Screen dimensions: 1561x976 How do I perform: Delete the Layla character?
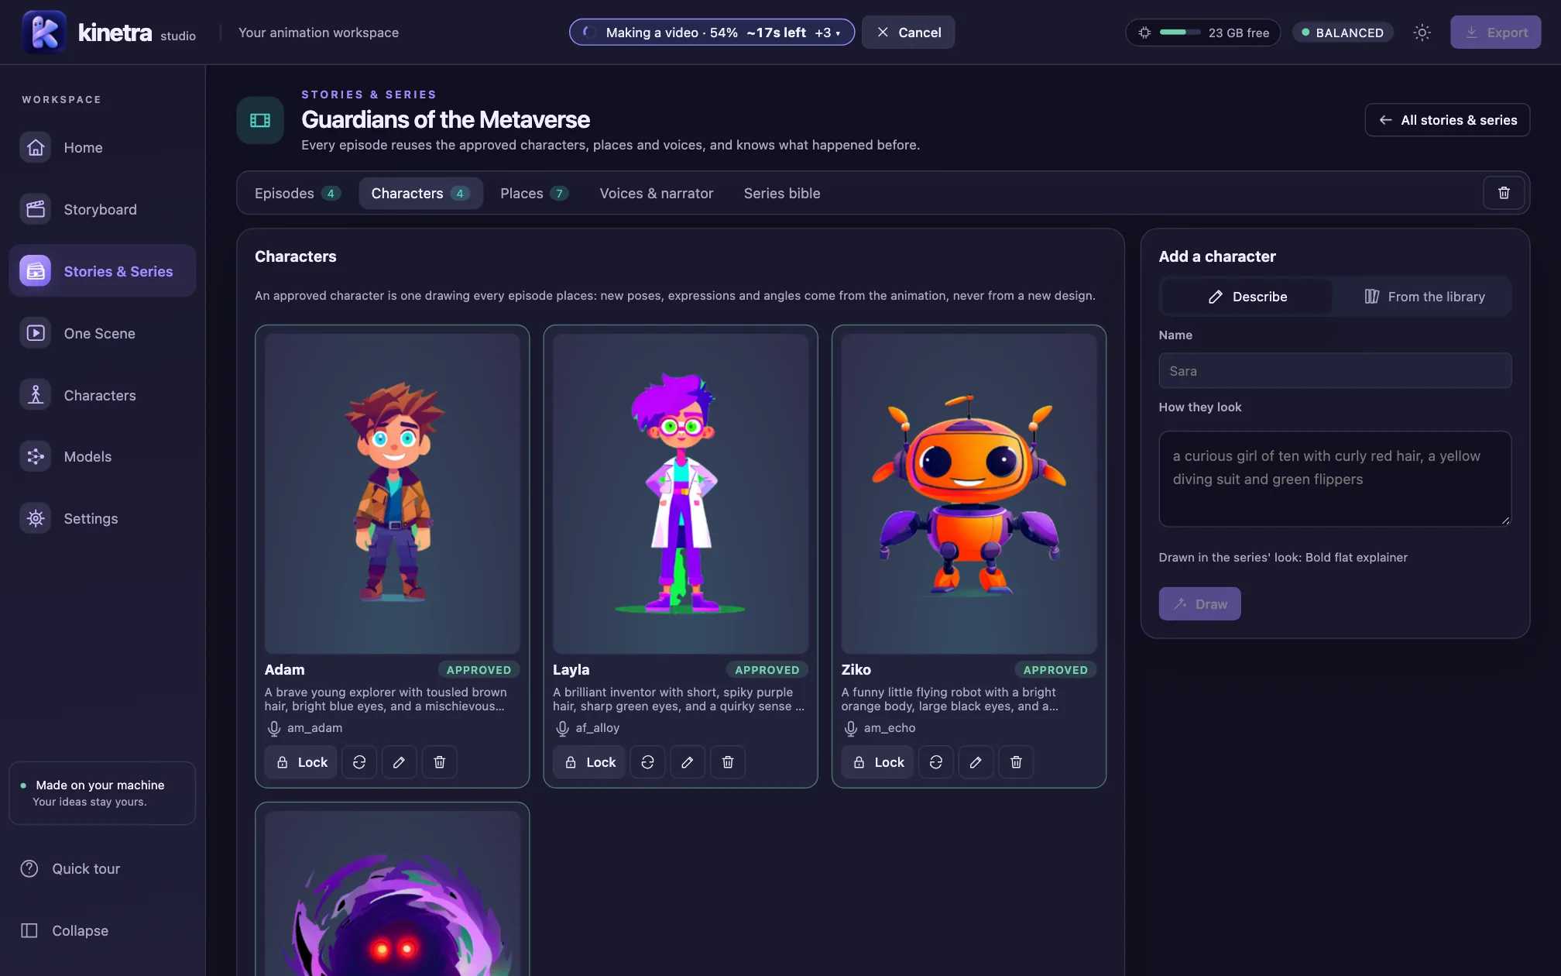[728, 762]
